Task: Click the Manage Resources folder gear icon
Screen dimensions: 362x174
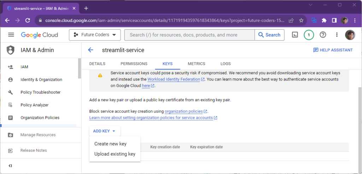Action: point(10,135)
